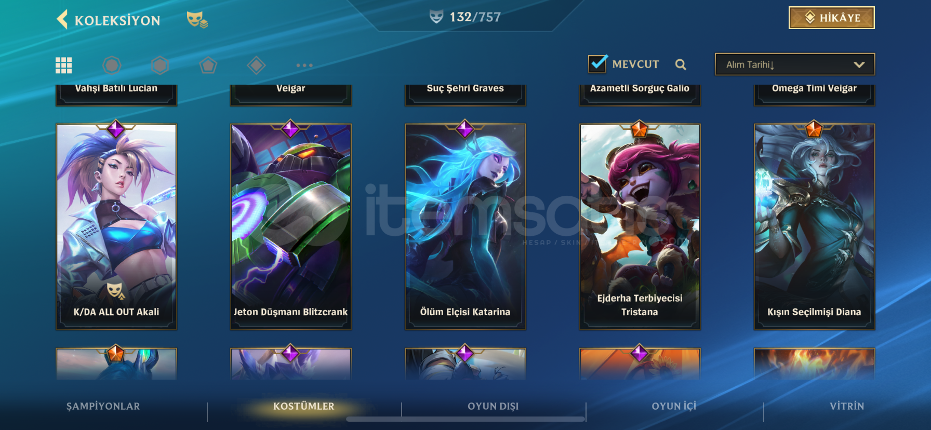
Task: Open the Kışın Seçilmişi Diana skin card
Action: pos(815,226)
